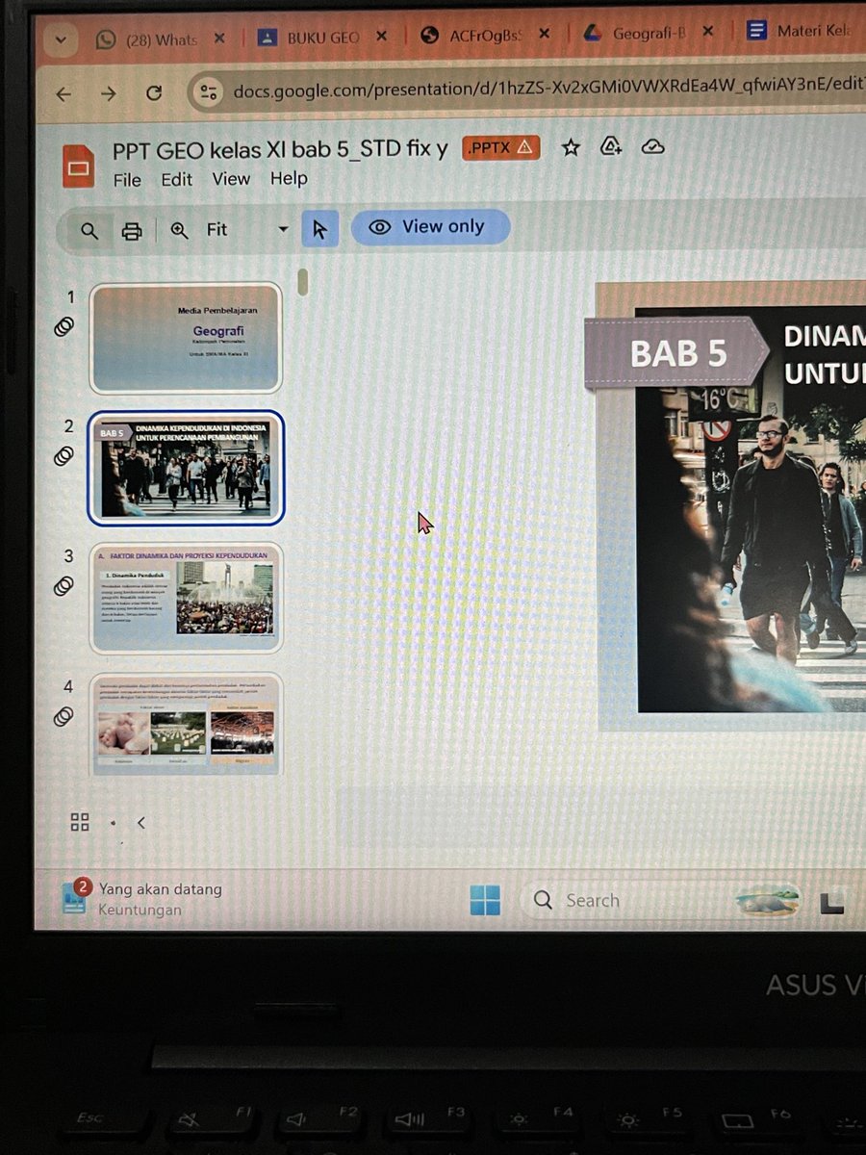
Task: Go back with the browser back arrow
Action: [x=64, y=93]
